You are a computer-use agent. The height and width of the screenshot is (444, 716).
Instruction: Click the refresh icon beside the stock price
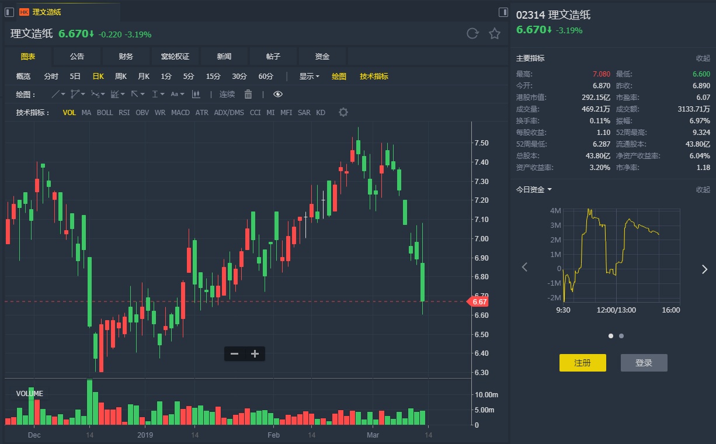472,33
